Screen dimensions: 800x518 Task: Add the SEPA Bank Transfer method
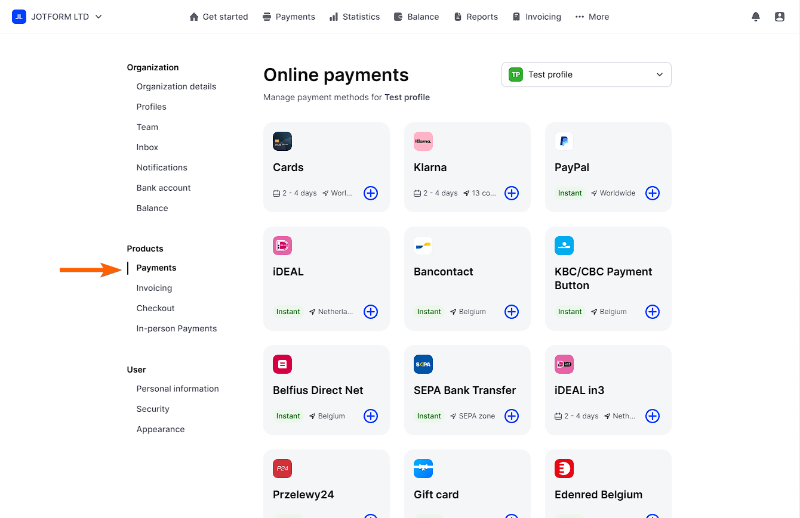click(x=512, y=416)
